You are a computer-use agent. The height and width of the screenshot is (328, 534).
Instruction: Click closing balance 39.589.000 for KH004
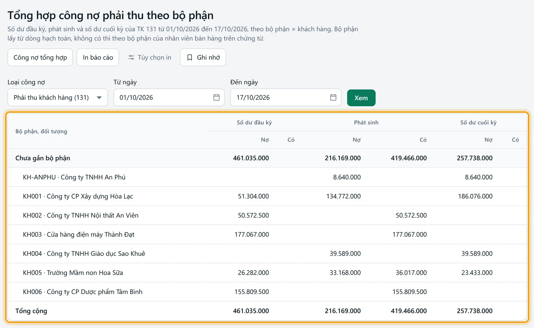[x=477, y=253]
